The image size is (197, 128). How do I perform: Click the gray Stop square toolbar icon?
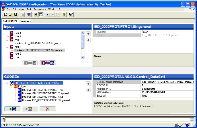tap(52, 15)
